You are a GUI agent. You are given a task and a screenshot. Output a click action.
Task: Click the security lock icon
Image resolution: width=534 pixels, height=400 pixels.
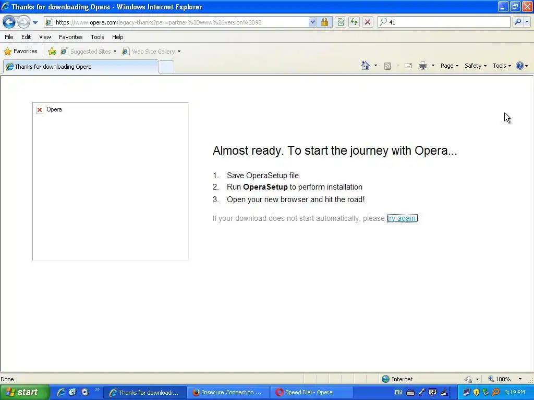[324, 22]
